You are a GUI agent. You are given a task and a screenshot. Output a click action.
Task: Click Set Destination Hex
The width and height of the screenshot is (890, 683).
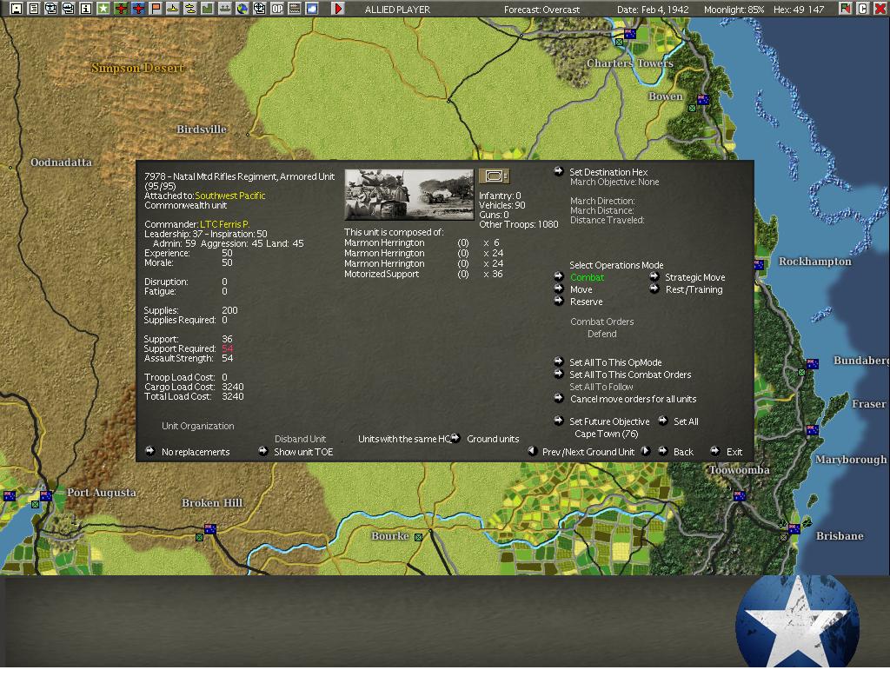[x=608, y=172]
